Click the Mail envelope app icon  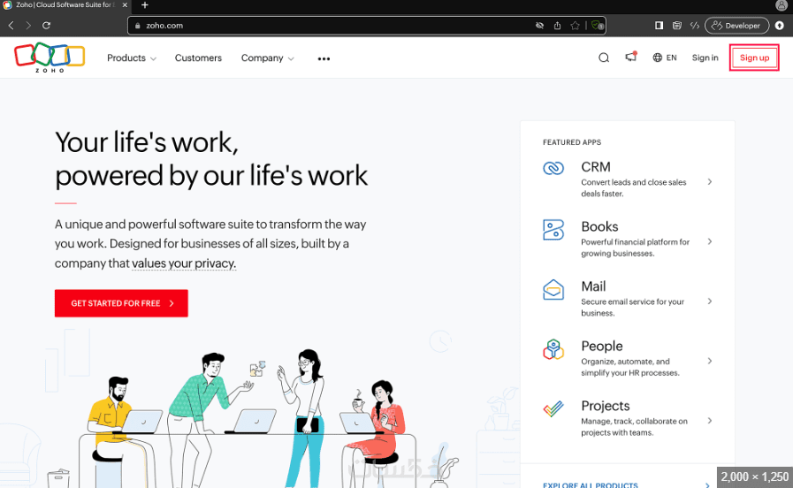click(553, 290)
